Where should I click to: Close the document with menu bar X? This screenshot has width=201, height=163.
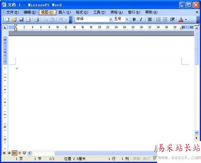click(197, 12)
